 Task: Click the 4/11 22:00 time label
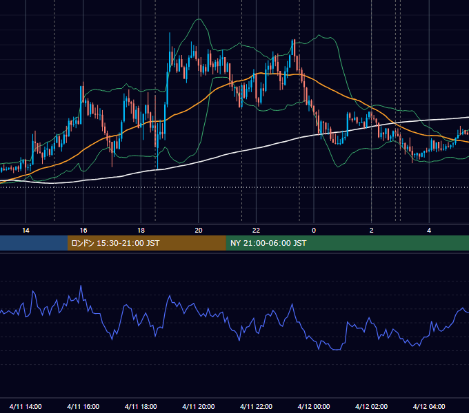(256, 406)
